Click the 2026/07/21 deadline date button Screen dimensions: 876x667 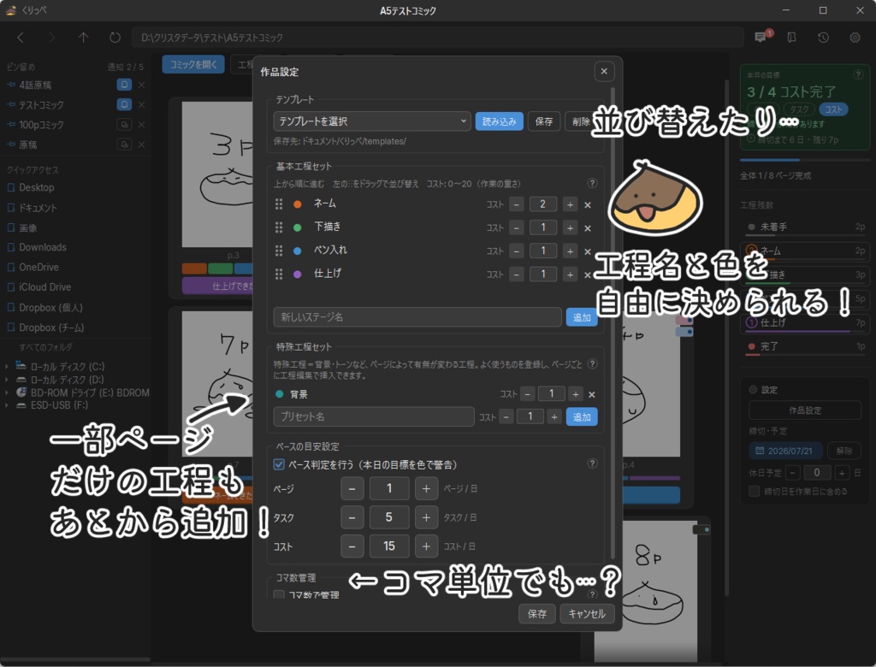click(x=785, y=451)
